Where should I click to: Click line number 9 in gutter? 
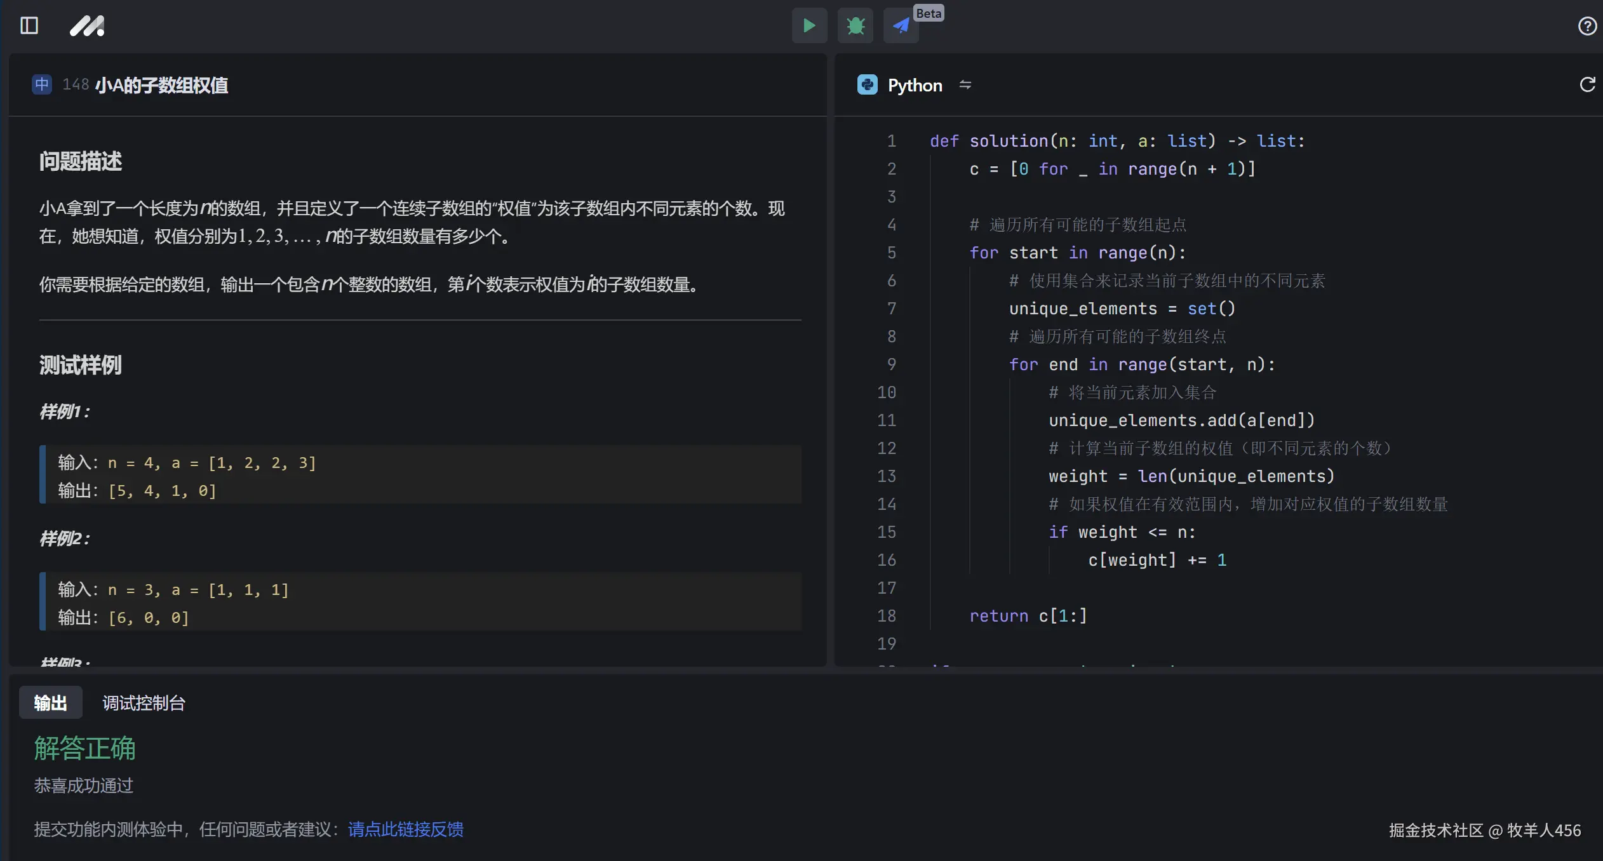pyautogui.click(x=891, y=364)
